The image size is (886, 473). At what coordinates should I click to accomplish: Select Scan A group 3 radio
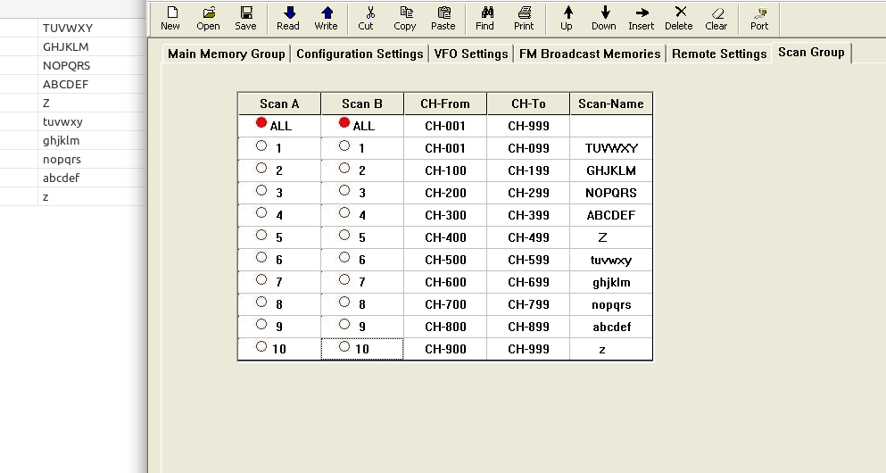(261, 190)
